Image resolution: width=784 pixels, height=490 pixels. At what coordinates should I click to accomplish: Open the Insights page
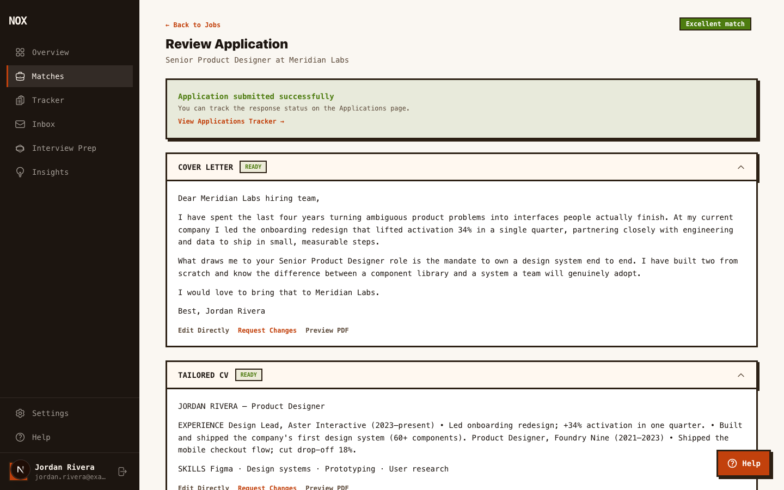70,172
